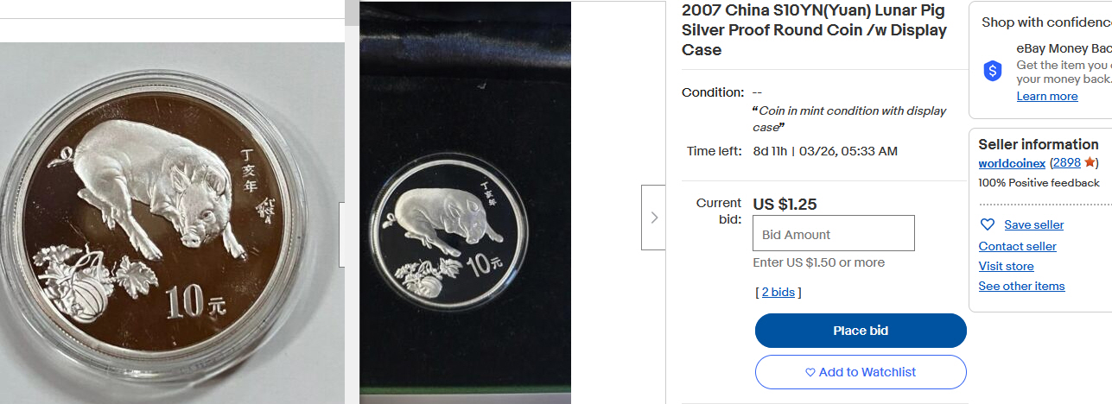
Task: Visit the seller's store
Action: (1007, 266)
